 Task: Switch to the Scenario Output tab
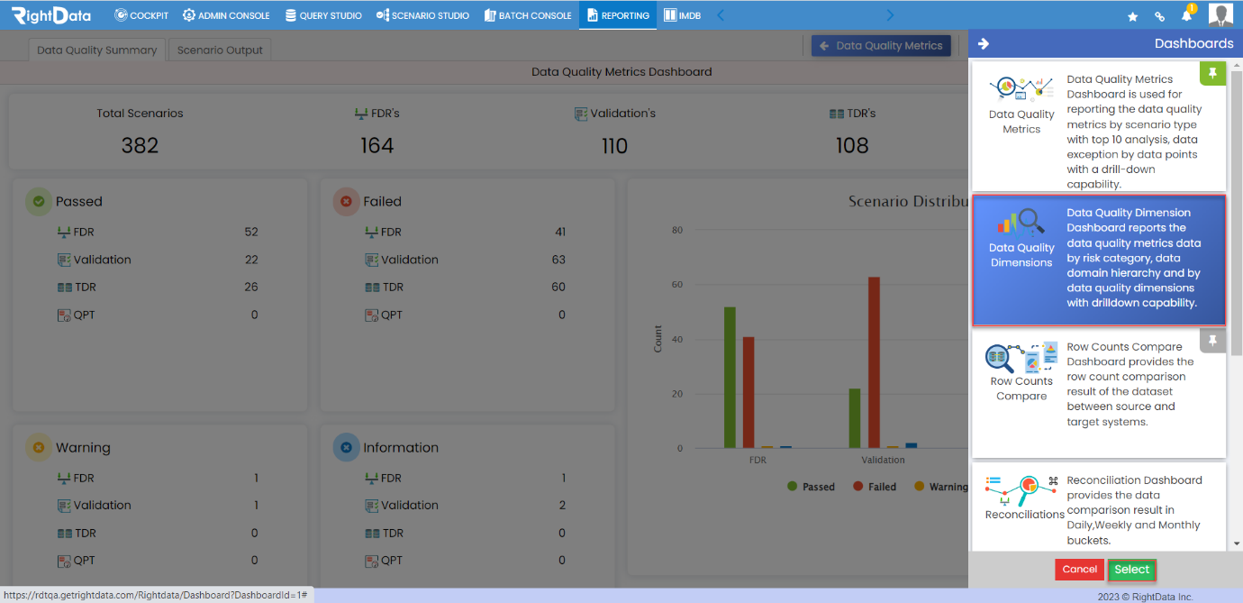pos(220,50)
